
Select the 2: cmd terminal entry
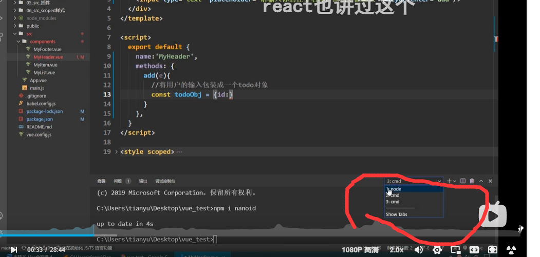[414, 195]
